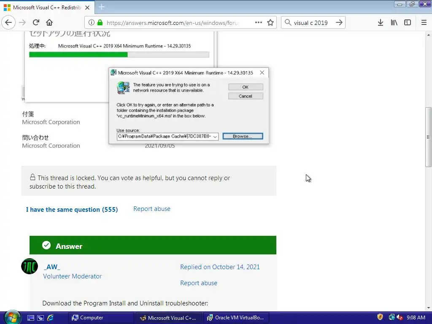
Task: Switch to Oracle VM VirtualBox taskbar item
Action: (236, 318)
